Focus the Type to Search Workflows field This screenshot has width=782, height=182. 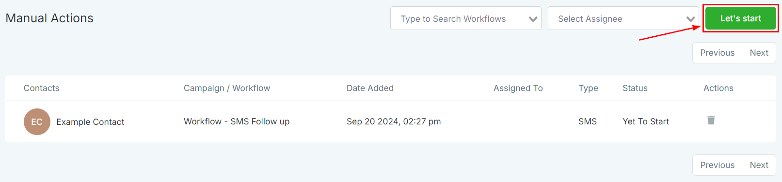pos(465,18)
